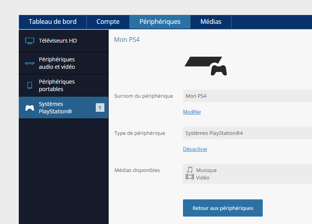
Task: Click Retour aux périphériques button
Action: (222, 208)
